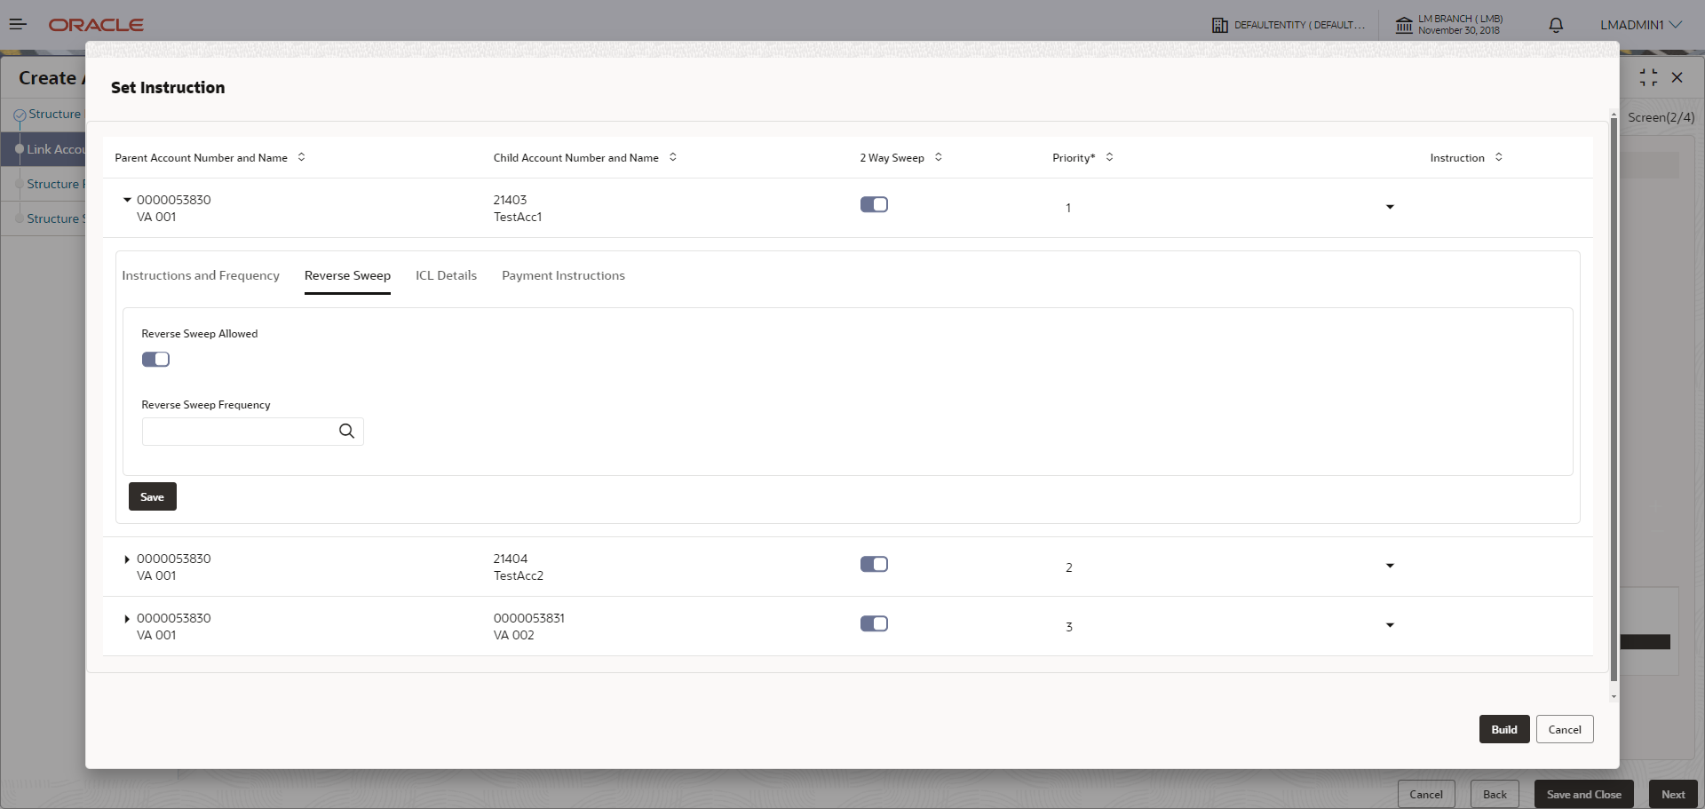Go to Payment Instructions tab

[563, 276]
